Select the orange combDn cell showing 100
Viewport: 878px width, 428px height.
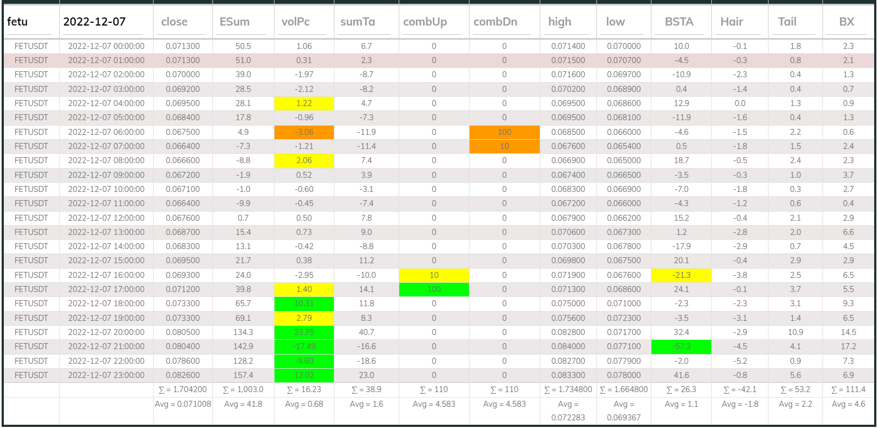pyautogui.click(x=504, y=132)
